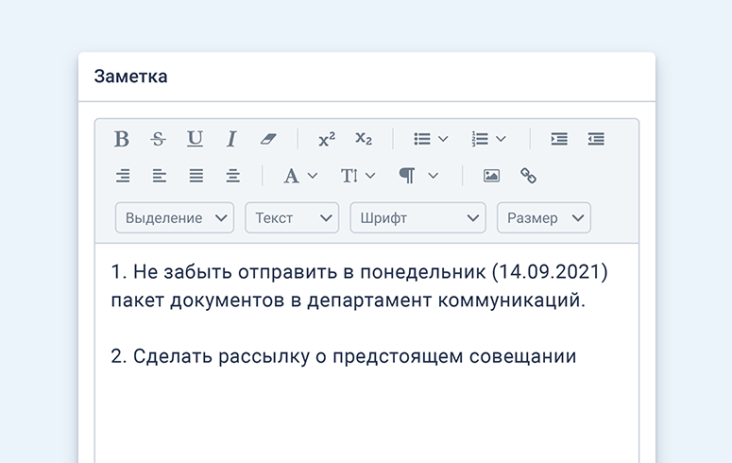Image resolution: width=732 pixels, height=463 pixels.
Task: Open paragraph format dropdown arrow
Action: coord(434,176)
